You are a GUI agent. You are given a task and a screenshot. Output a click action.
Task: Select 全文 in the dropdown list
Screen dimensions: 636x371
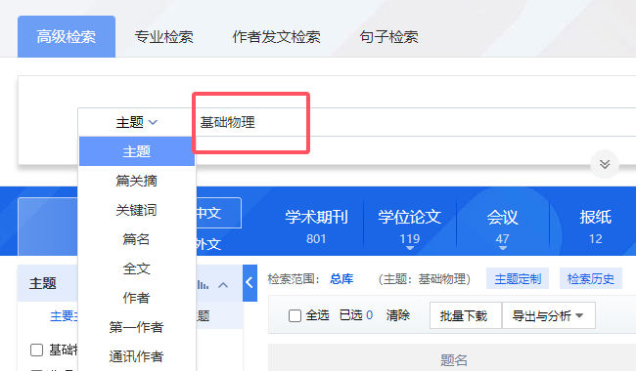coord(137,268)
